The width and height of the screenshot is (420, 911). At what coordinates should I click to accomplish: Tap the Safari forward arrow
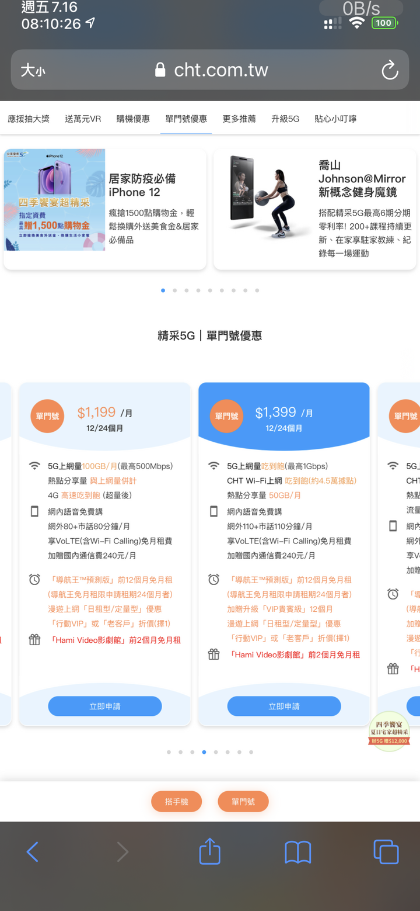click(x=123, y=852)
